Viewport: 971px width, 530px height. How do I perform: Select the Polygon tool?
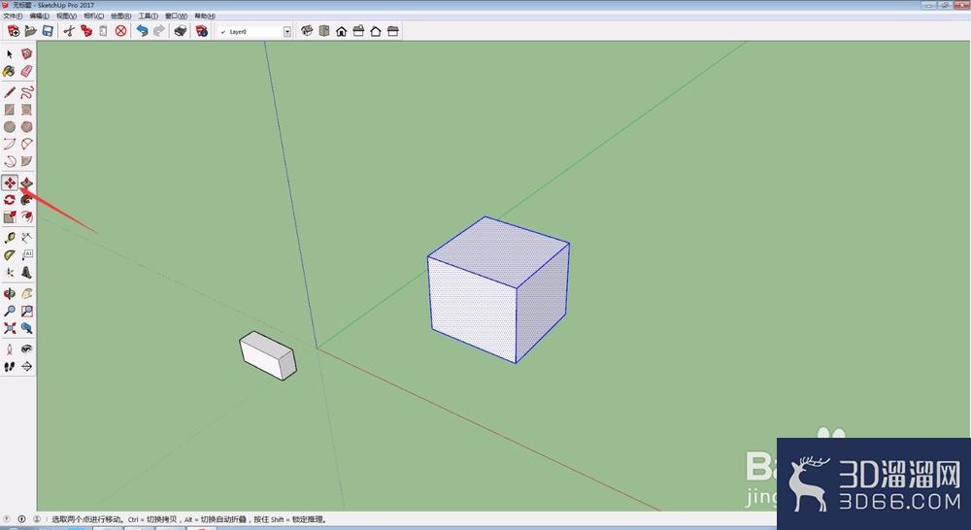pyautogui.click(x=26, y=127)
